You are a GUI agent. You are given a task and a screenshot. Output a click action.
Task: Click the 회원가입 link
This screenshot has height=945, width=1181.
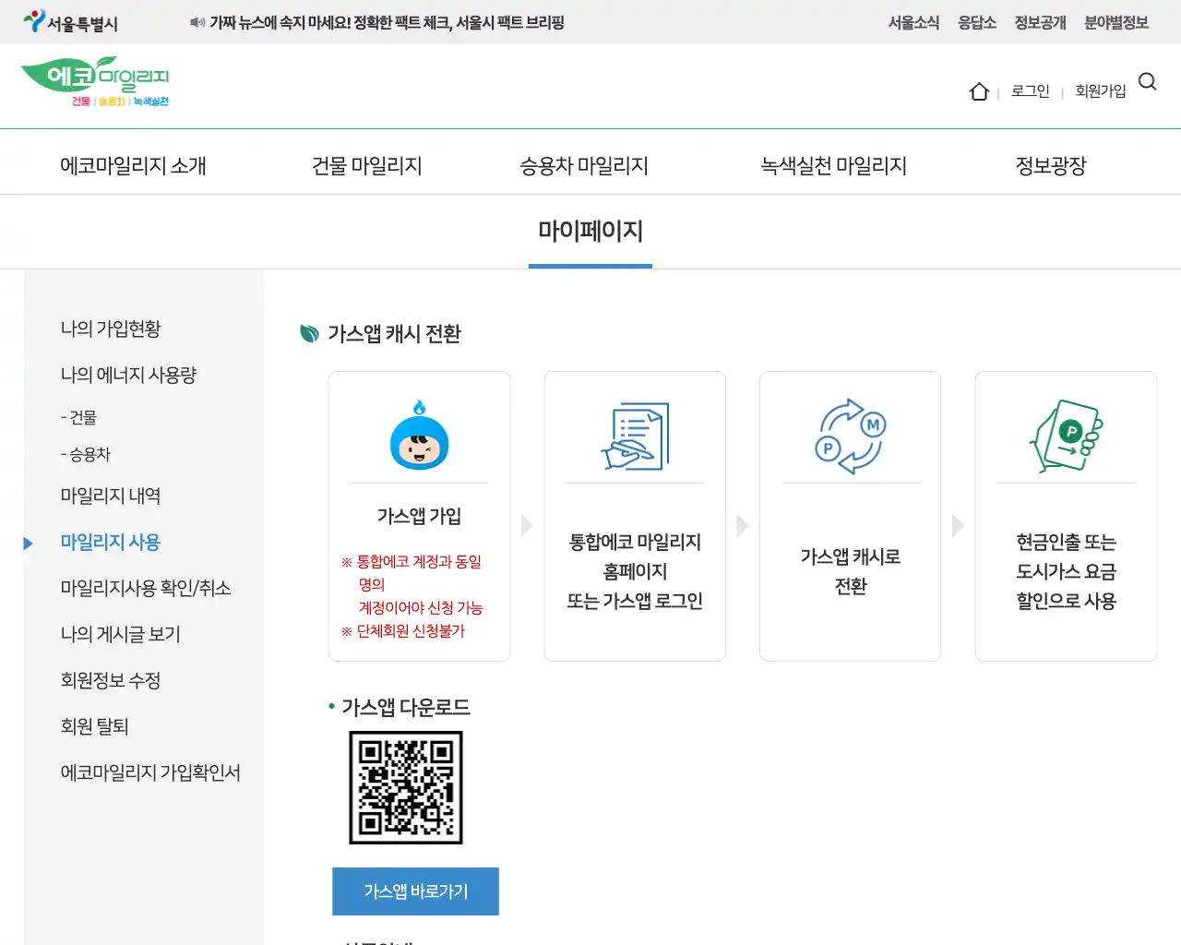pyautogui.click(x=1101, y=90)
